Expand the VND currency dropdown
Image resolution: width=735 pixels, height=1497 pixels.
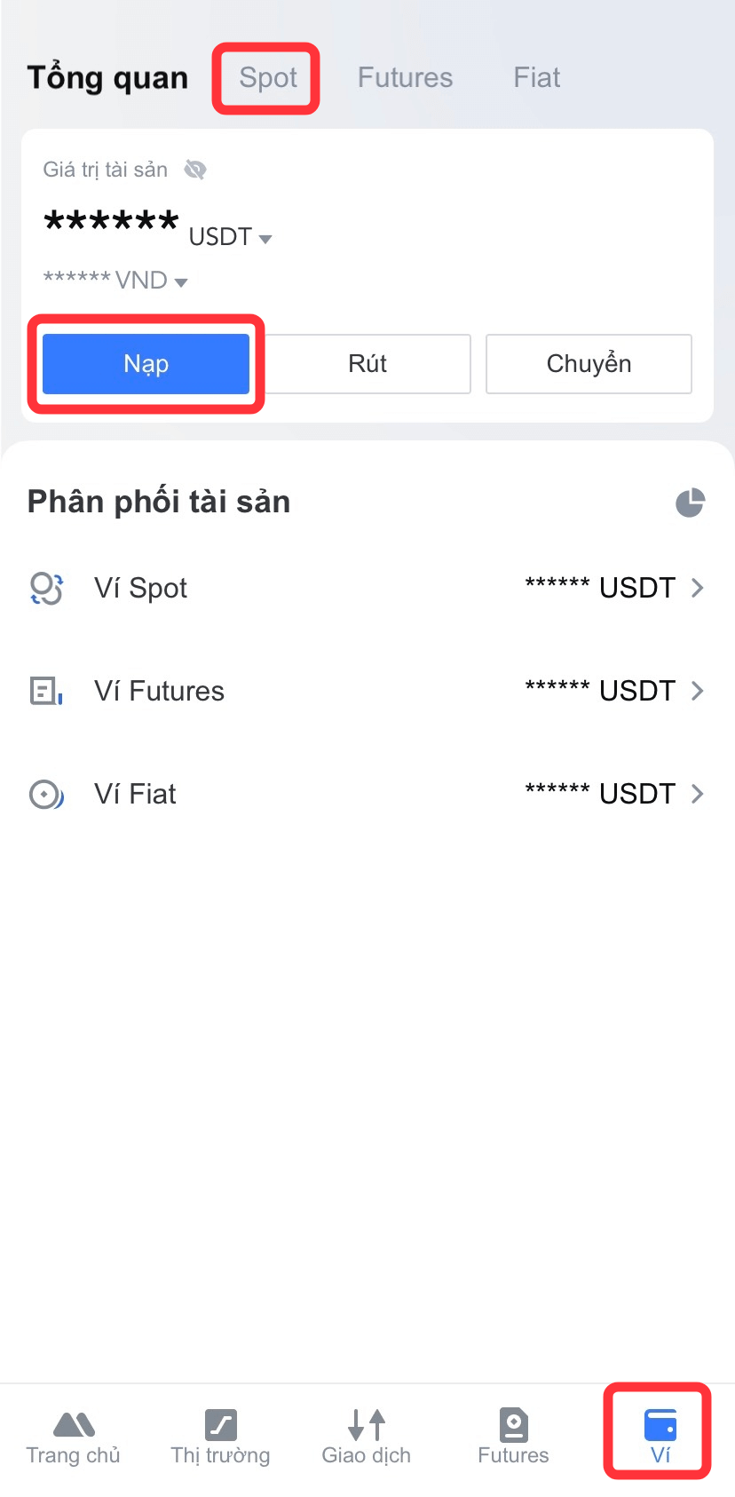tap(181, 283)
